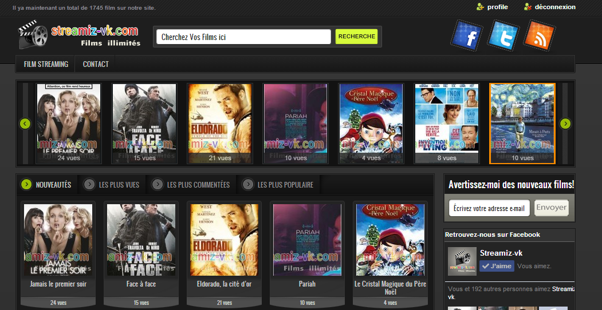Viewport: 602px width, 310px height.
Task: Switch to Les plus vues tab
Action: click(x=119, y=185)
